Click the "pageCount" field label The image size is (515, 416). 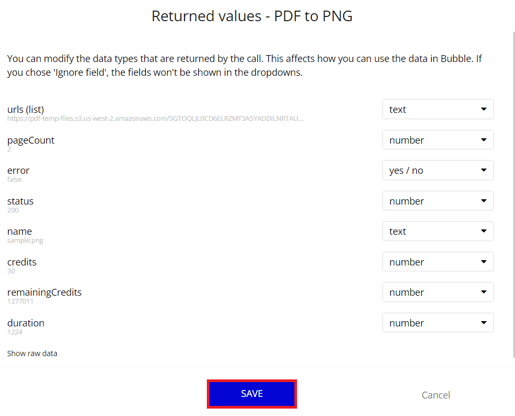tap(30, 140)
